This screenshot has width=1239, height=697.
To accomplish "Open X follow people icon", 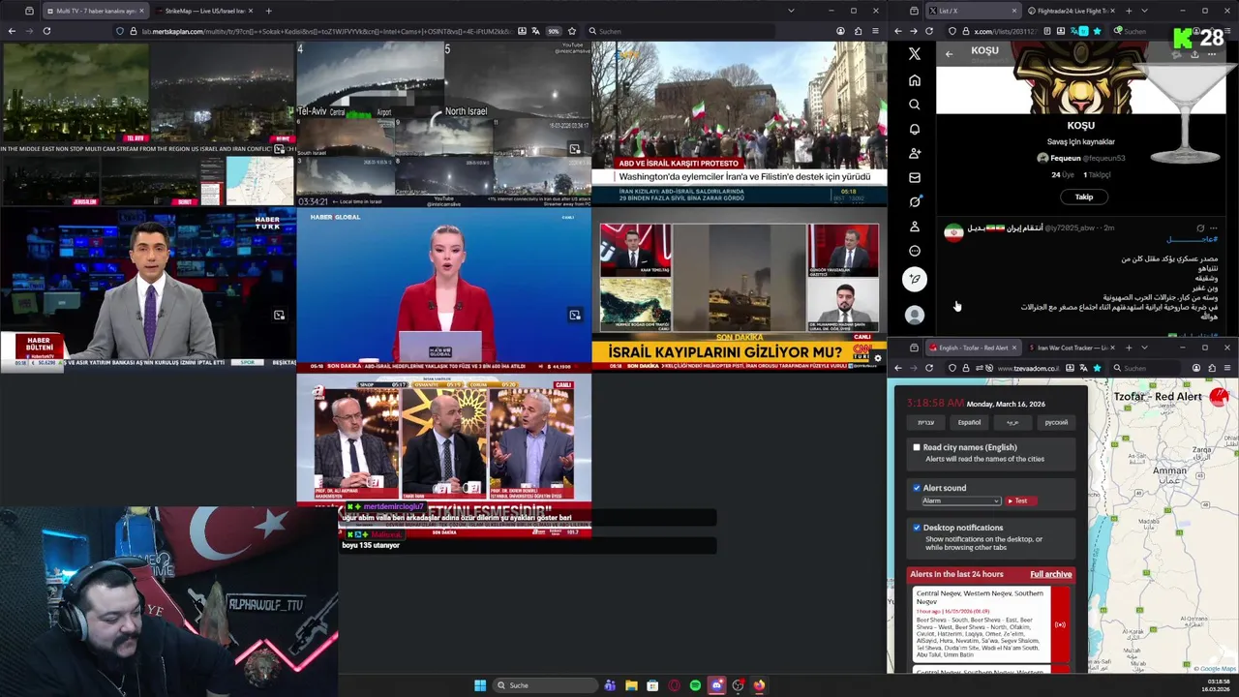I will point(915,153).
